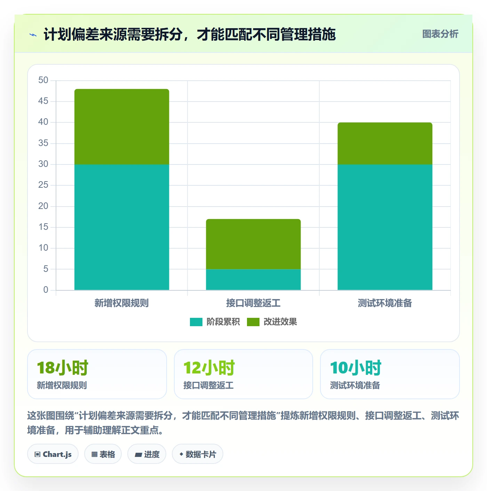487x491 pixels.
Task: Click the 数据卡片 tag chip
Action: pyautogui.click(x=198, y=454)
